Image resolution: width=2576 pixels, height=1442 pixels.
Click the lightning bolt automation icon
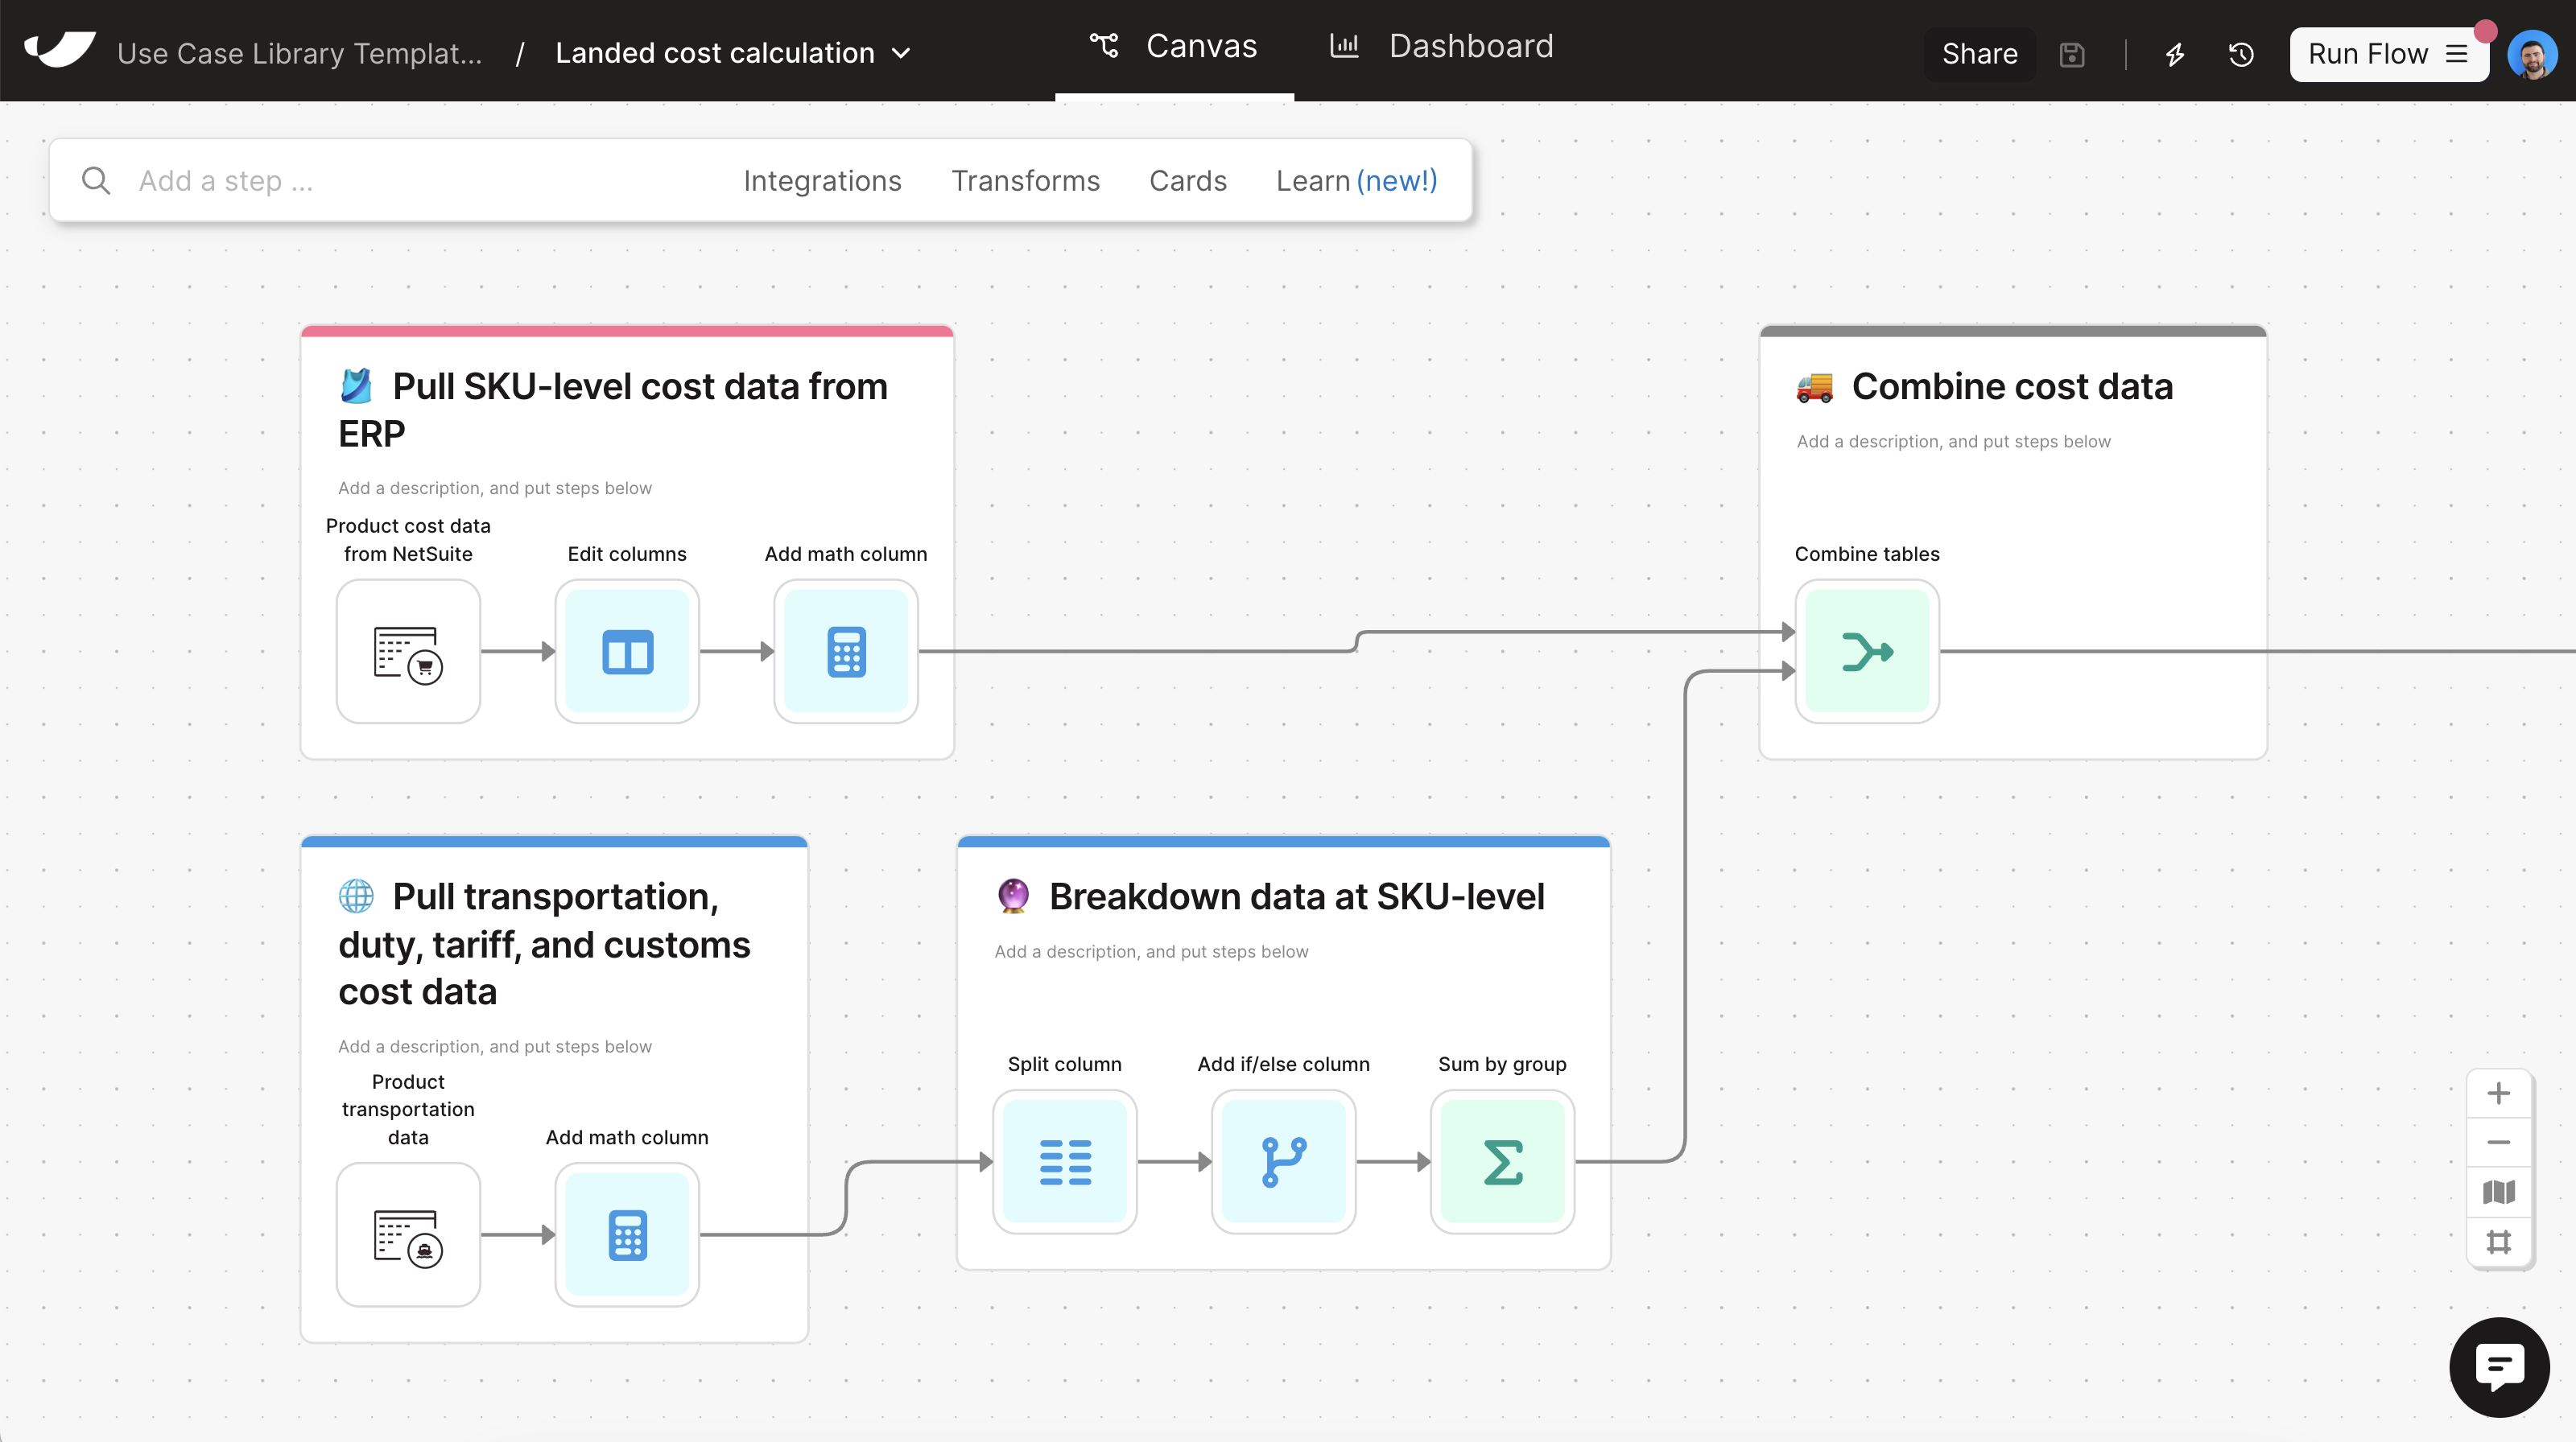pyautogui.click(x=2175, y=54)
